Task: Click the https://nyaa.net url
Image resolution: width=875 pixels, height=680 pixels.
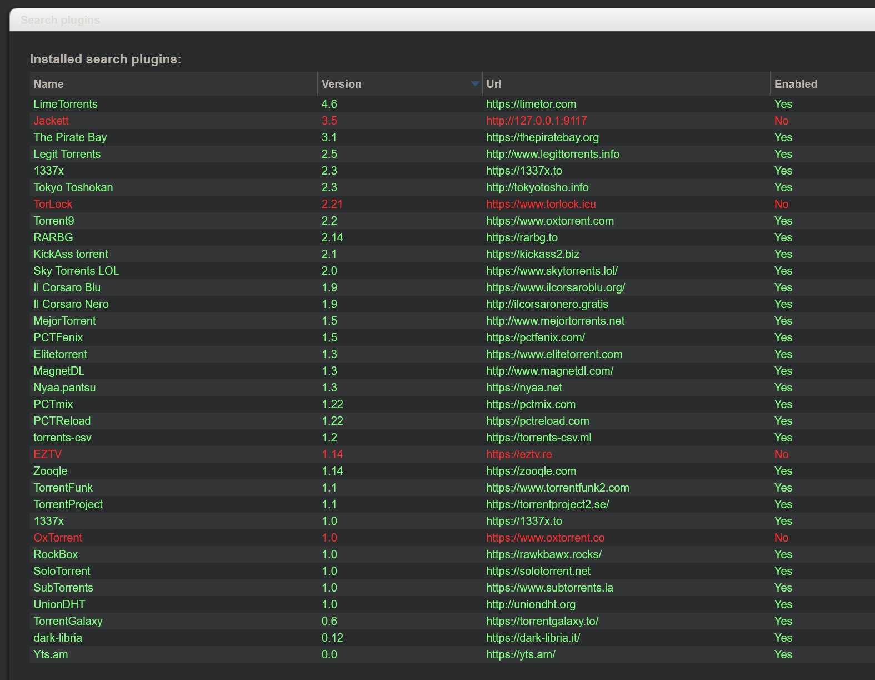Action: pos(524,388)
